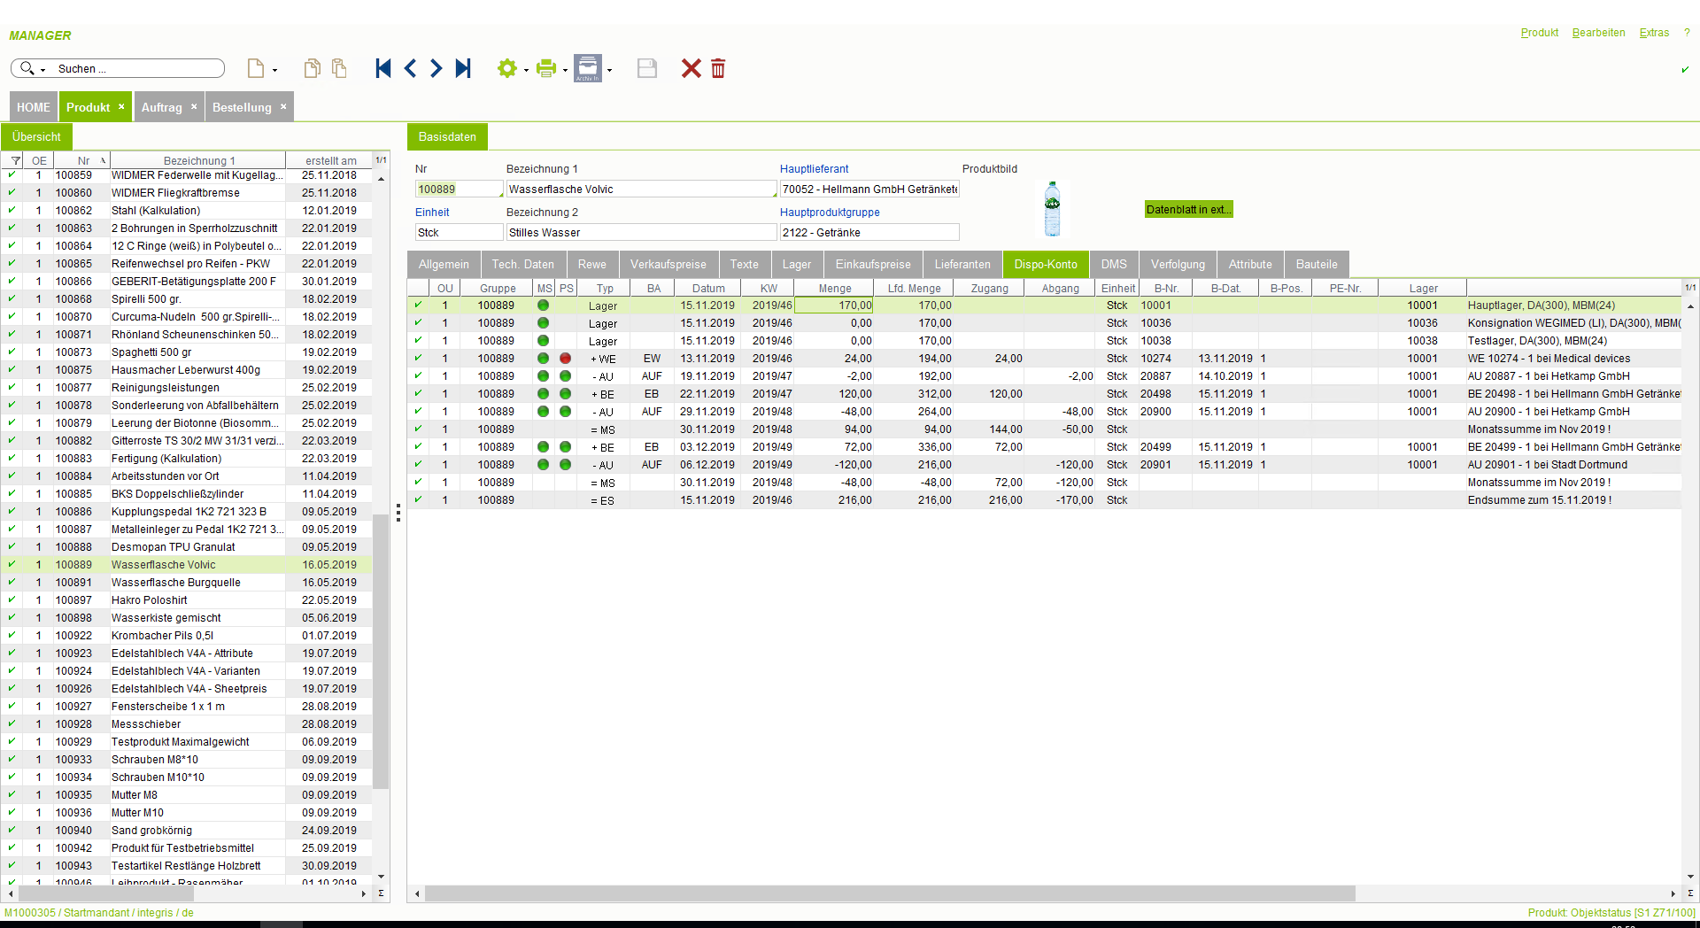Click the Suchen search input field
This screenshot has width=1700, height=928.
tap(137, 68)
